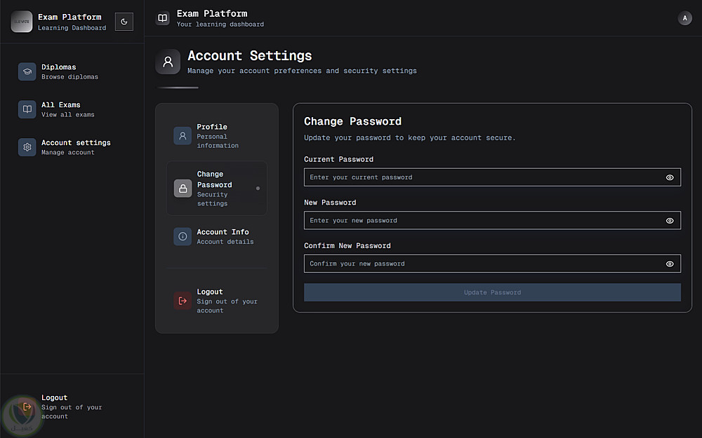Click the Account settings gear icon

(27, 147)
